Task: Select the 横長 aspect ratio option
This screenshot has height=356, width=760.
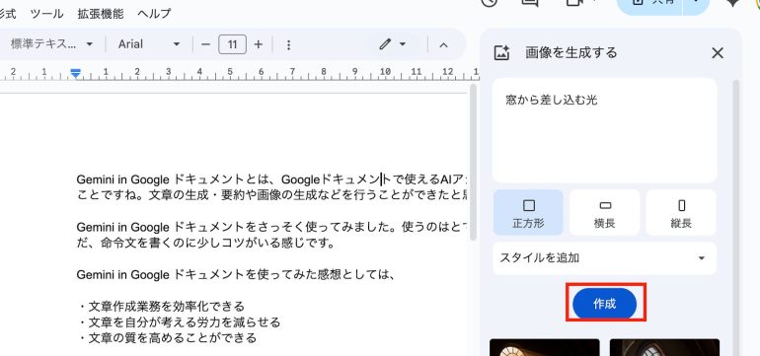Action: coord(604,212)
